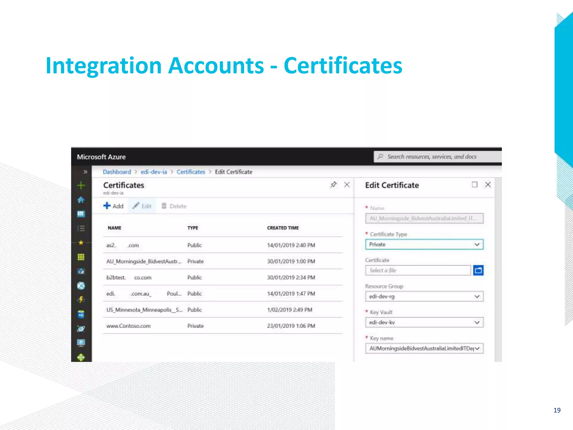Open Virtual machines monitor icon in sidebar
573x430 pixels.
coord(81,343)
